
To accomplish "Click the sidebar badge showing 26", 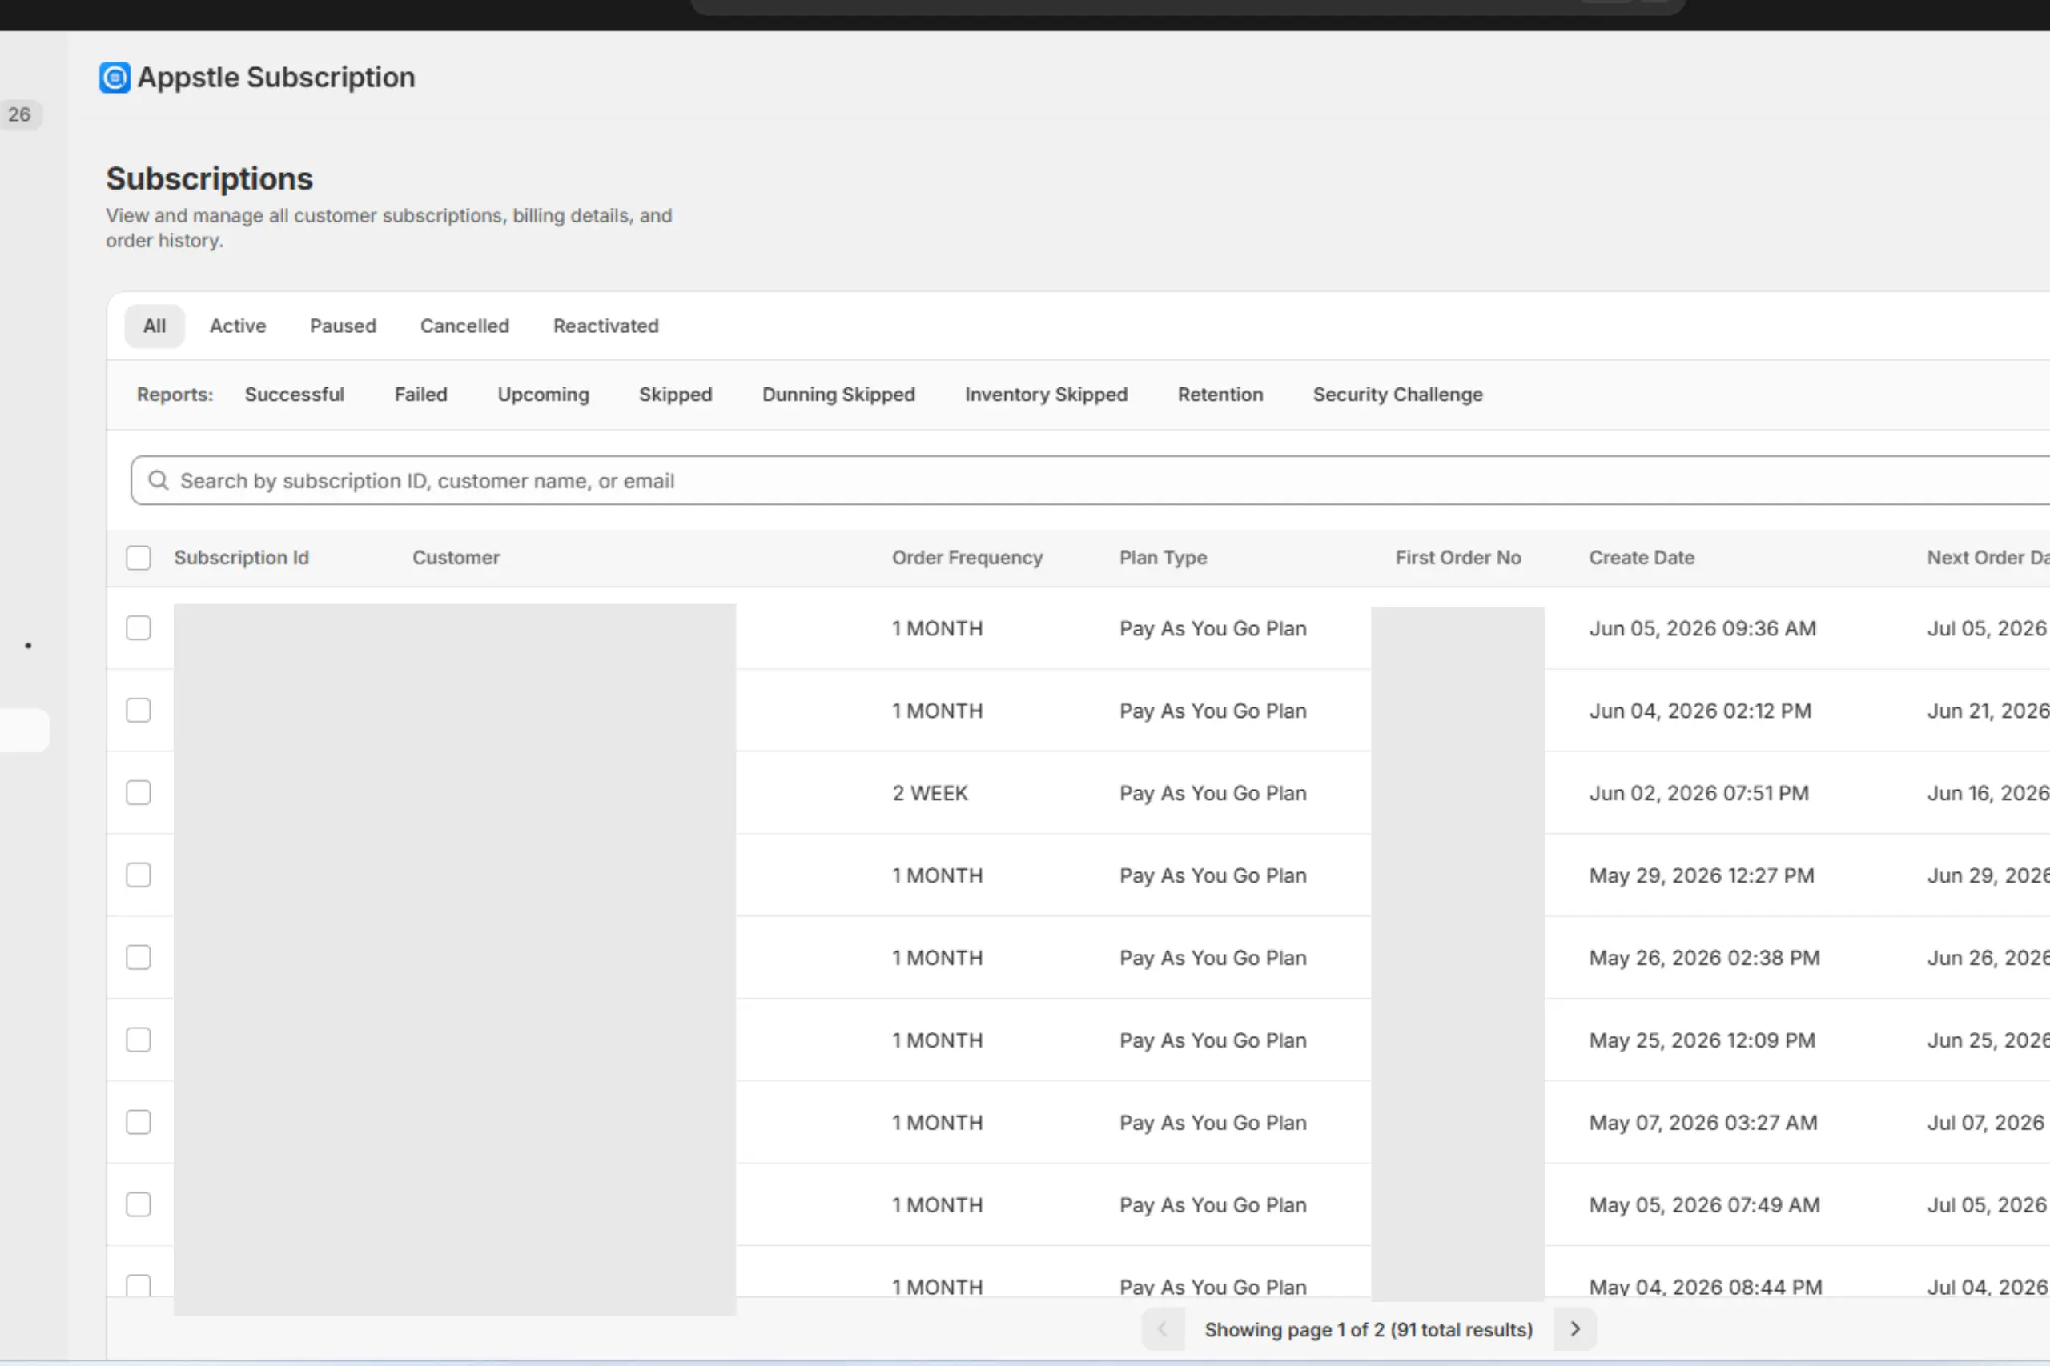I will pyautogui.click(x=19, y=114).
